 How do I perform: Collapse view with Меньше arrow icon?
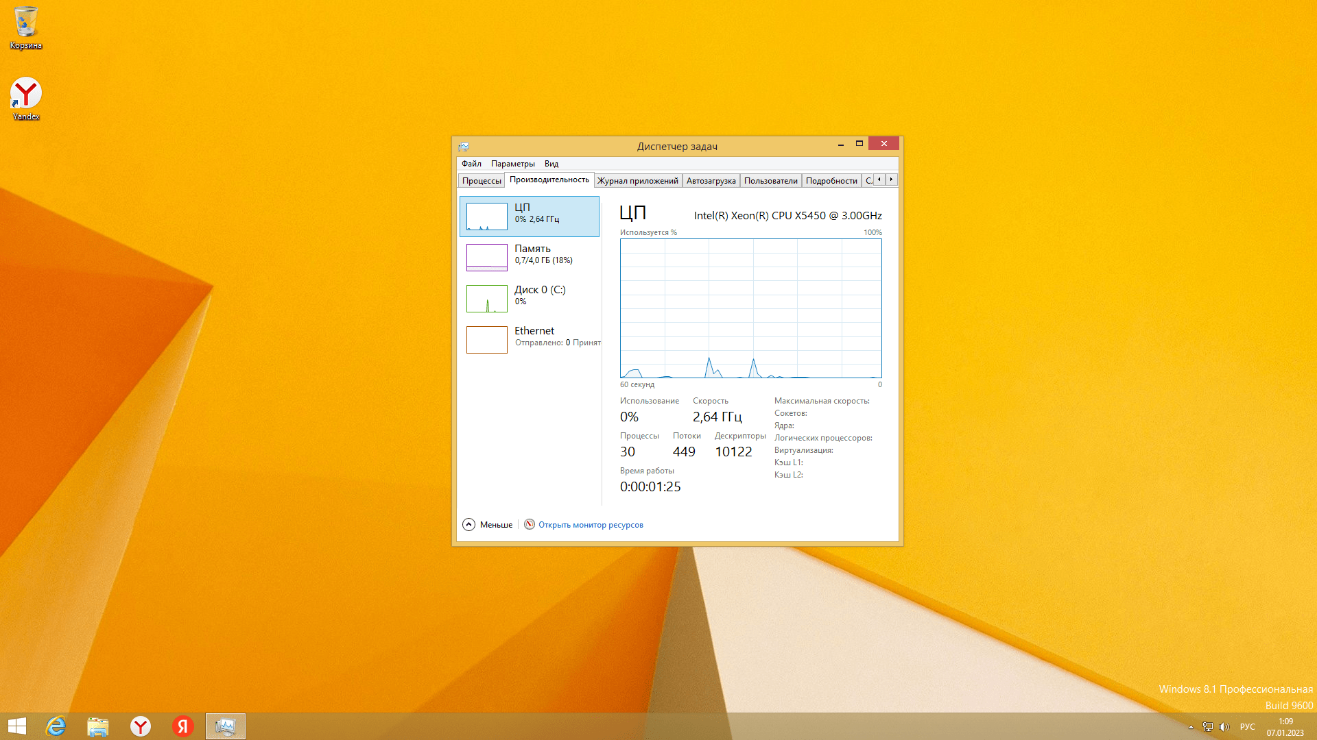(469, 525)
